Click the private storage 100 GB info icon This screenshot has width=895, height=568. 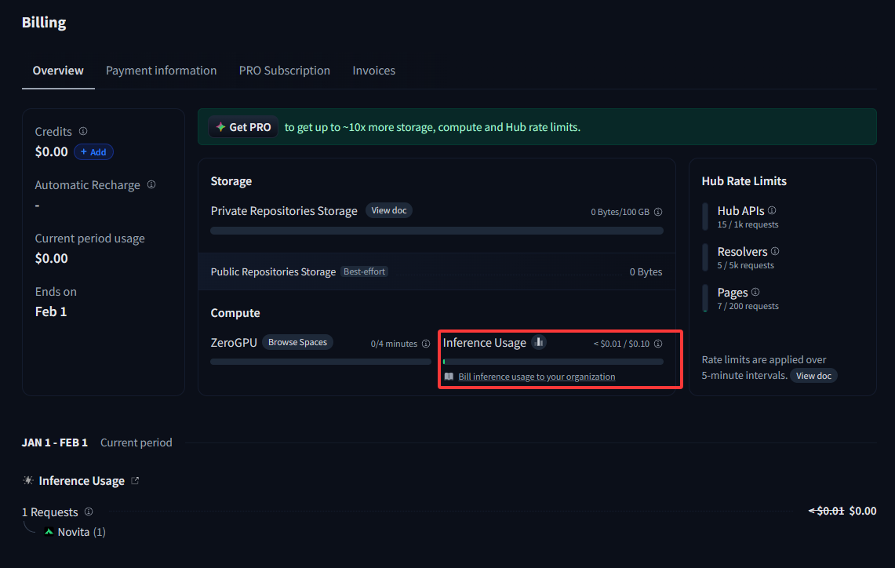click(658, 212)
